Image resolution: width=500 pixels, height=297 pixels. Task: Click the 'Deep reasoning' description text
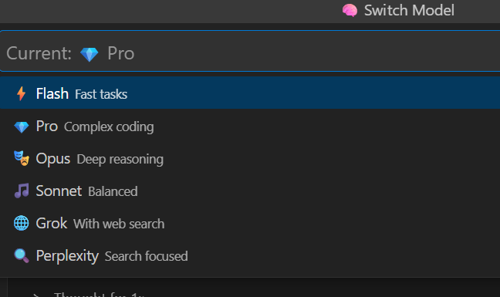[120, 160]
